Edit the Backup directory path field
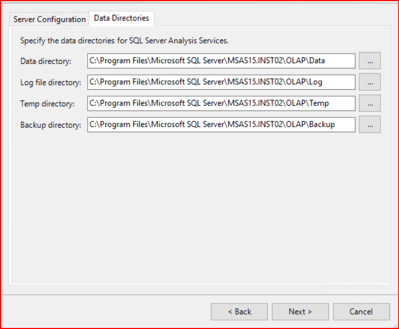Image resolution: width=399 pixels, height=329 pixels. [221, 125]
